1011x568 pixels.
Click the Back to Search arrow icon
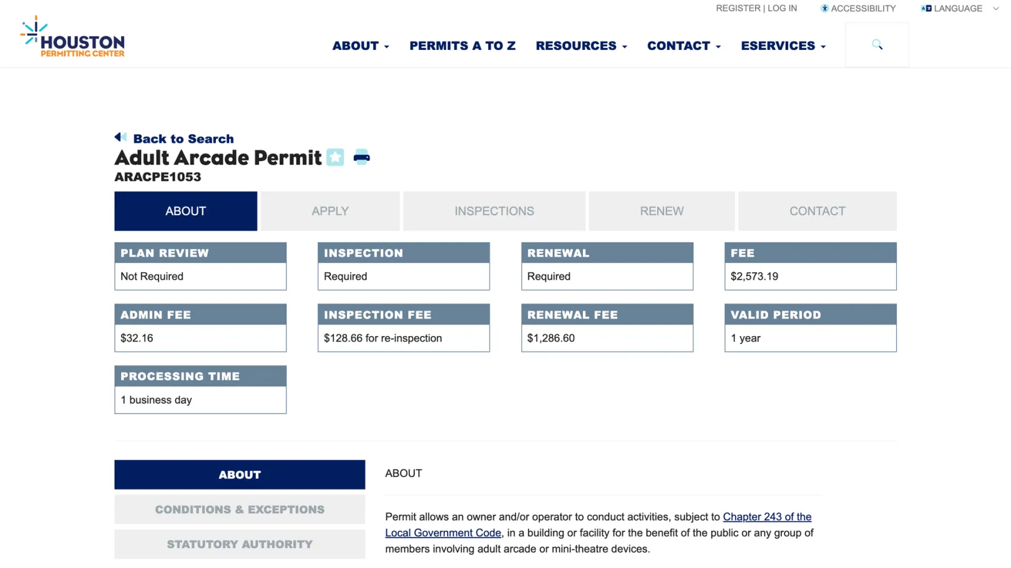120,138
